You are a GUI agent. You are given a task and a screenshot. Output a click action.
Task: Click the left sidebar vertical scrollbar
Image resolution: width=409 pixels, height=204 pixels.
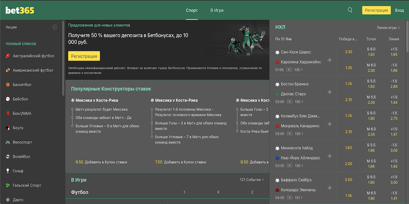tap(63, 53)
